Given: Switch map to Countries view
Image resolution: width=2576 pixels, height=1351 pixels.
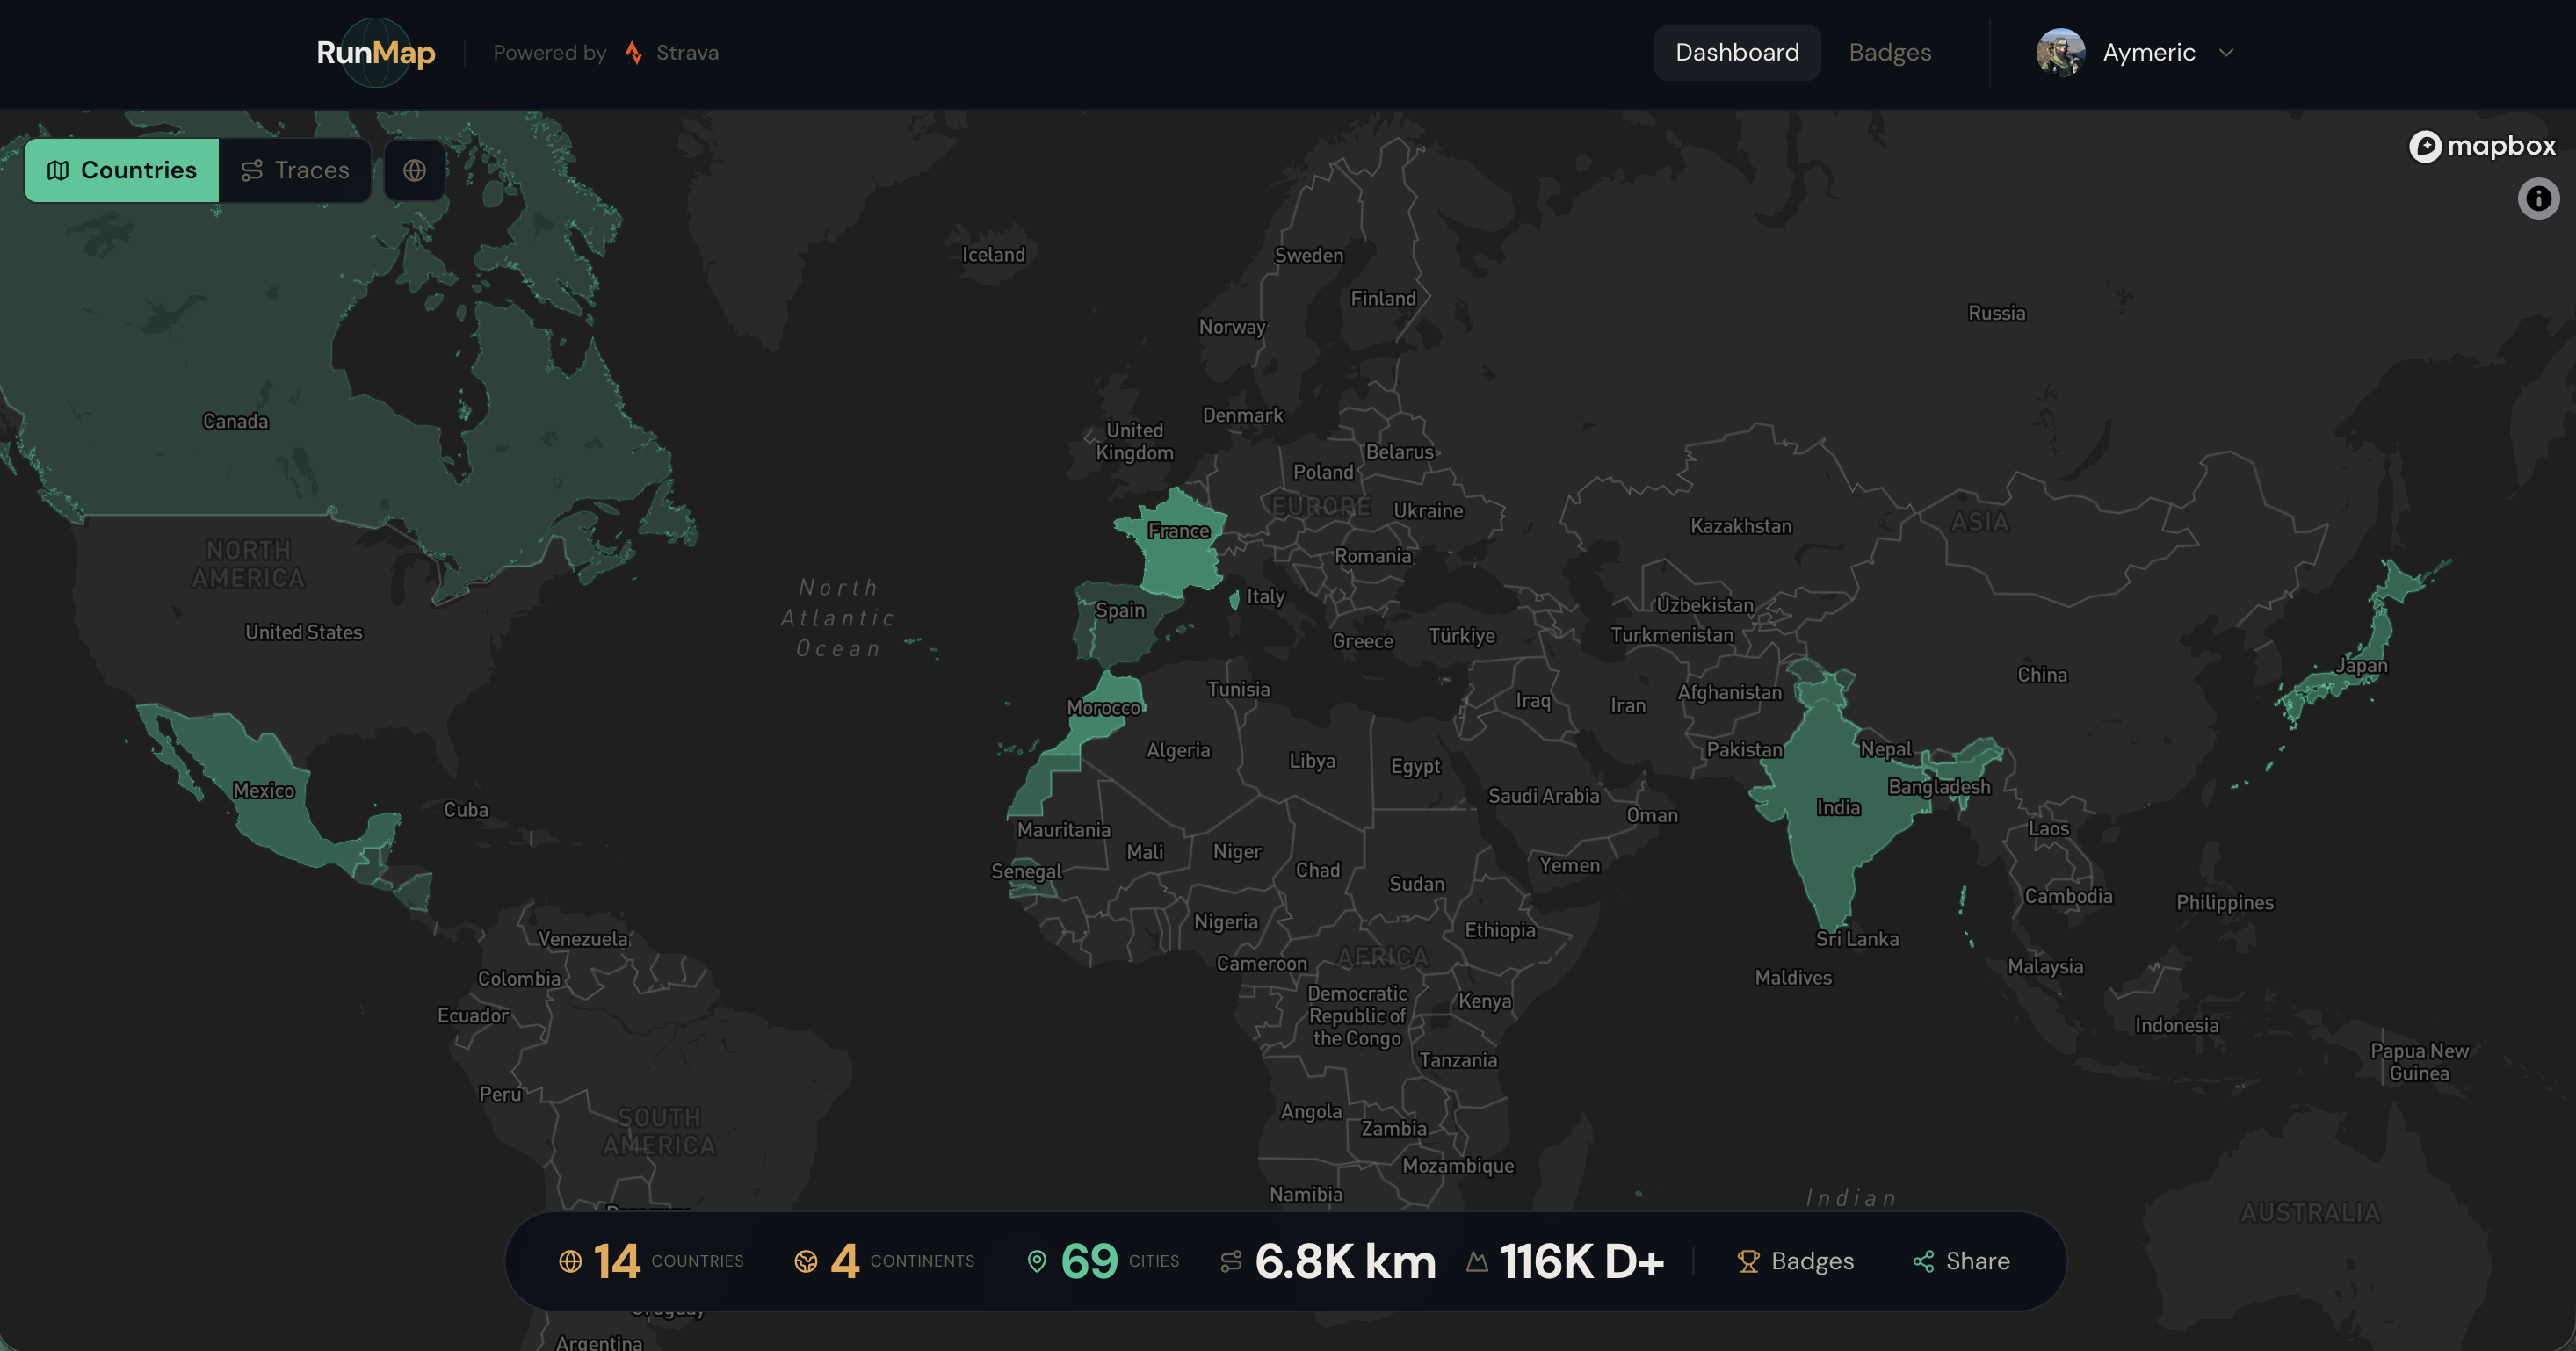Looking at the screenshot, I should (x=122, y=171).
